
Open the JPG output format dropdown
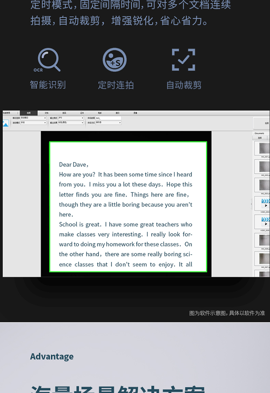(71, 118)
